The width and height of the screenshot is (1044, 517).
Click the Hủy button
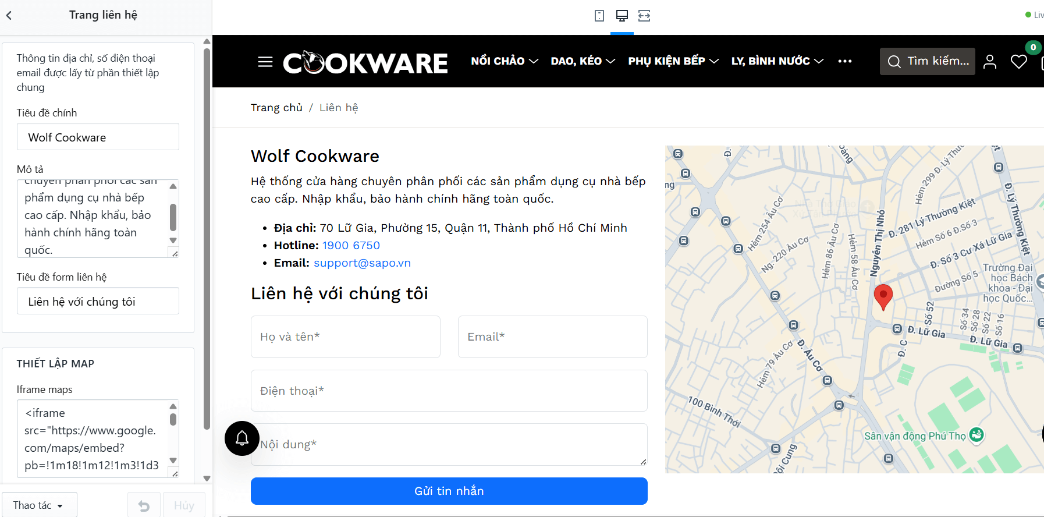[x=184, y=506]
